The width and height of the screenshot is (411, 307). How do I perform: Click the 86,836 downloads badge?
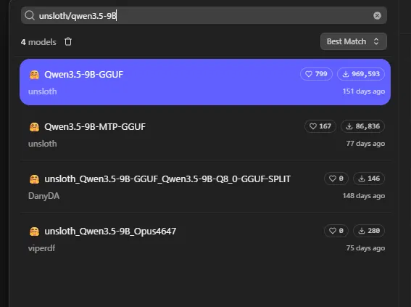coord(362,126)
